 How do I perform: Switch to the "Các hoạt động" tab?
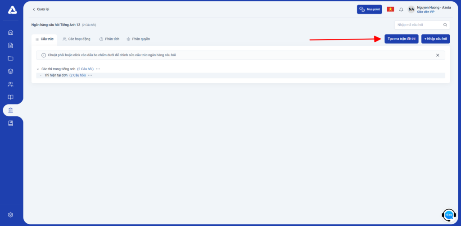[x=77, y=39]
